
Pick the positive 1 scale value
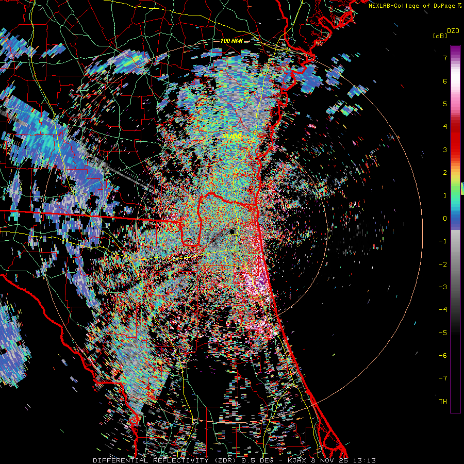445,195
